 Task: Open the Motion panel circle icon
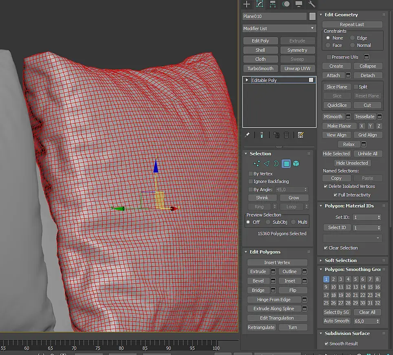click(286, 4)
